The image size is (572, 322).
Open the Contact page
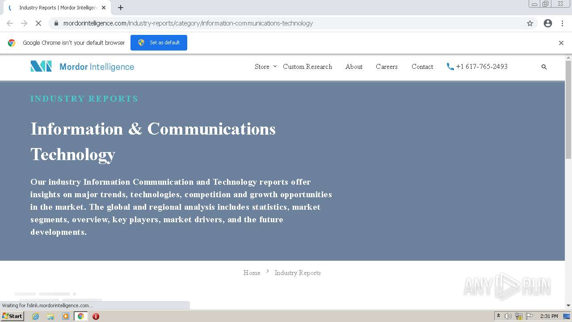pos(422,67)
